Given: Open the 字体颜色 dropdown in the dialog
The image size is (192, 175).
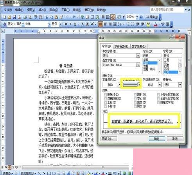Looking at the screenshot, I should [x=119, y=85].
